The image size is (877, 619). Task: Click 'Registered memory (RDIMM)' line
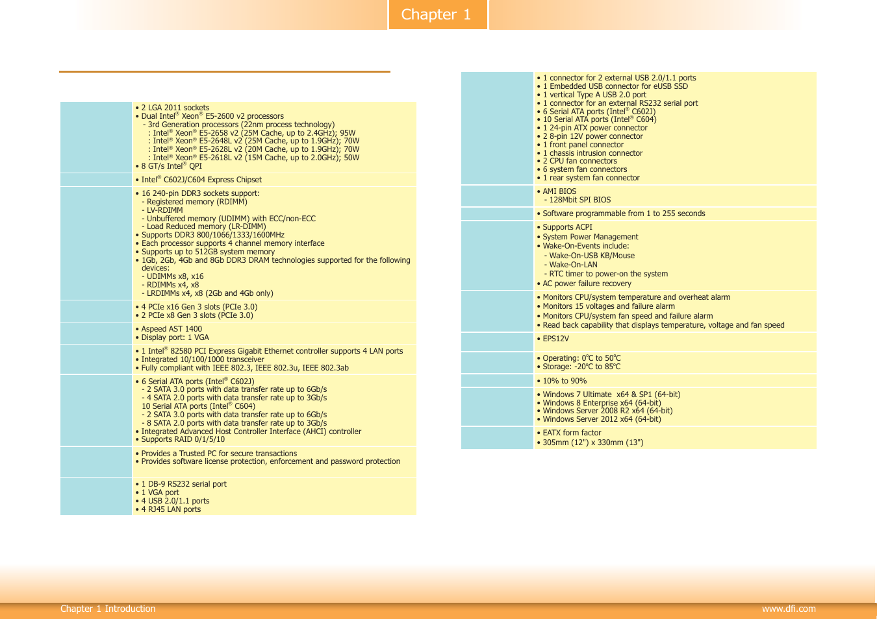tap(194, 202)
